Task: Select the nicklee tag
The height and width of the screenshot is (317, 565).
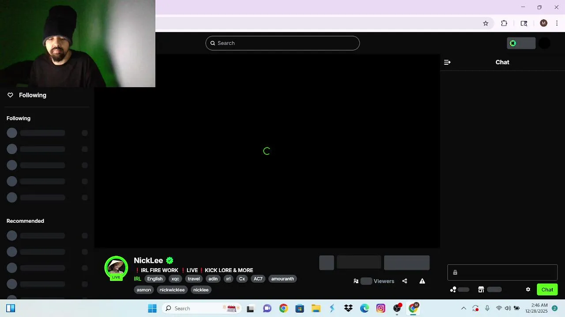Action: tap(201, 290)
